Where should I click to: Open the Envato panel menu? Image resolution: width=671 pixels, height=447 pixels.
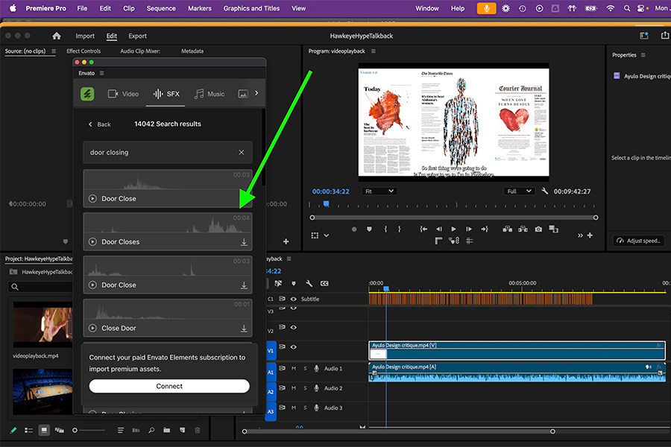[x=102, y=73]
